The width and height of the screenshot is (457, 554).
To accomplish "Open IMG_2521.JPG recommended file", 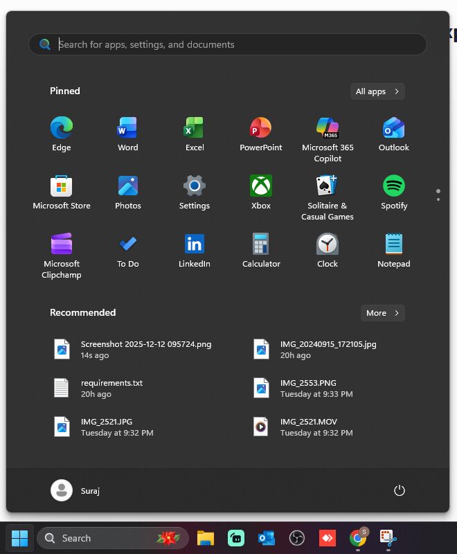I will pyautogui.click(x=103, y=427).
